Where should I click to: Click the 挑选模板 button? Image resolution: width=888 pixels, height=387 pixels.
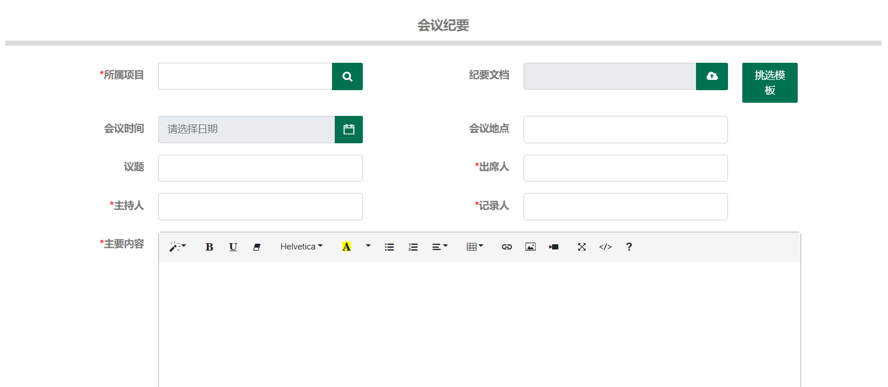coord(770,83)
